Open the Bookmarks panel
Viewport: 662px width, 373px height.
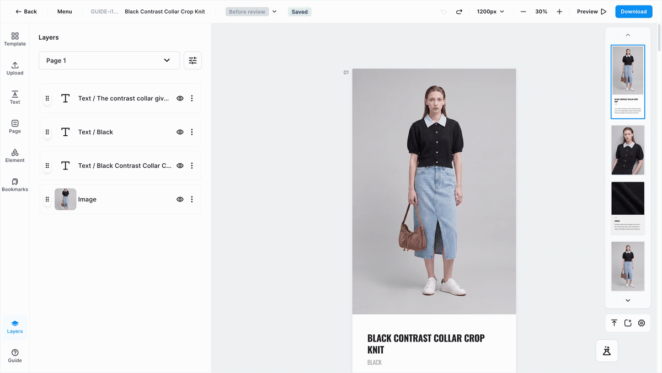[x=15, y=185]
